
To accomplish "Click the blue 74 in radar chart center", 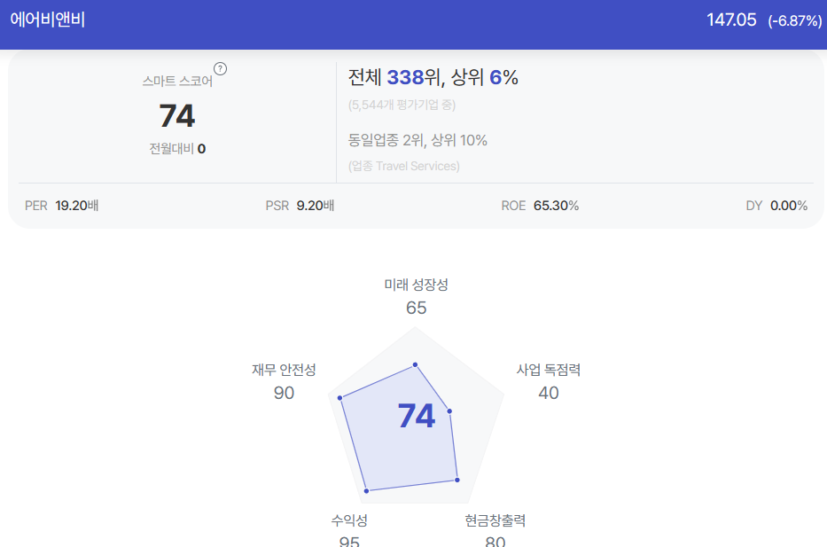I will pos(416,416).
